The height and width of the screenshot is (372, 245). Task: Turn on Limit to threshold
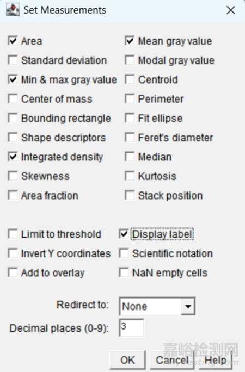(x=13, y=234)
